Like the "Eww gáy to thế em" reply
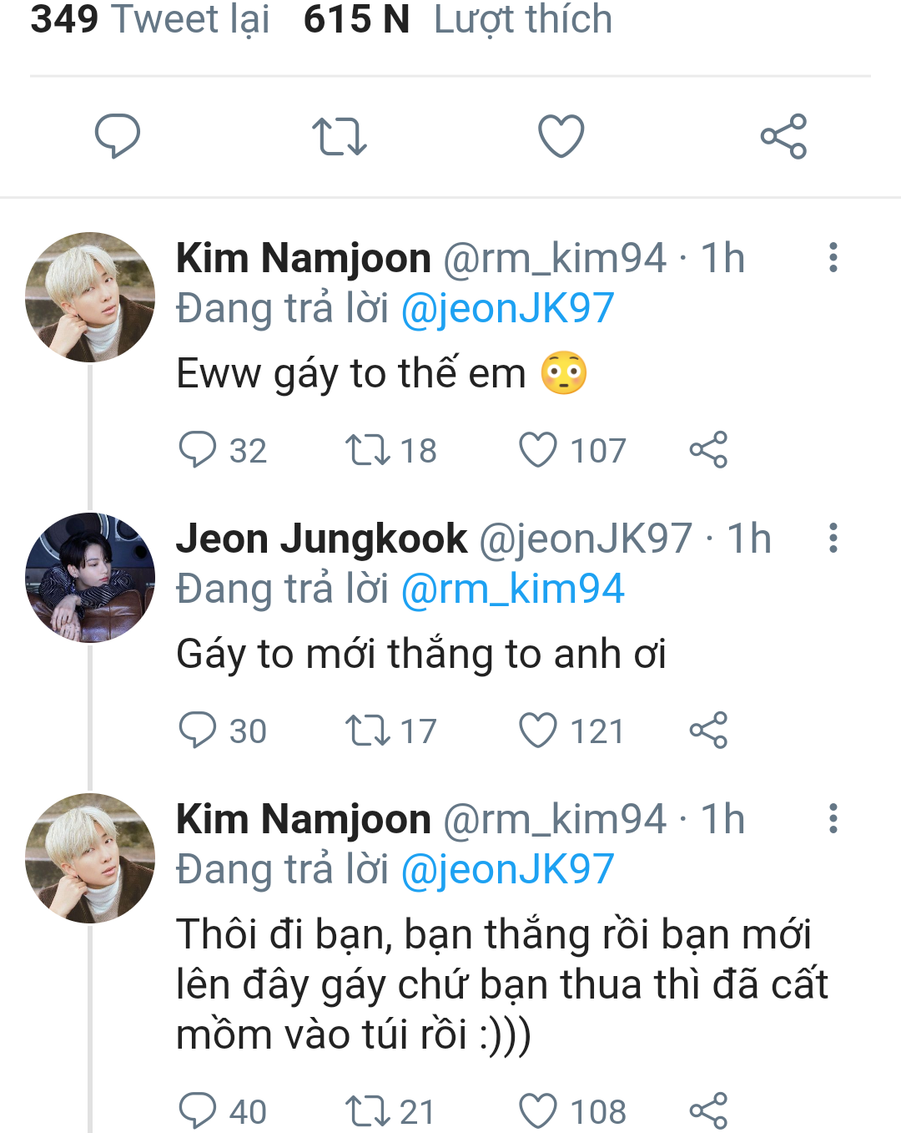Screen dimensions: 901x1133 (x=538, y=450)
